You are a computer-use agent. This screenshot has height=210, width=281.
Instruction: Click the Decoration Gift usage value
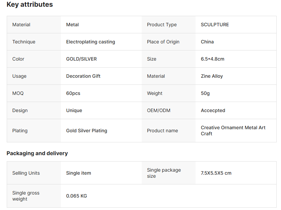(x=83, y=76)
